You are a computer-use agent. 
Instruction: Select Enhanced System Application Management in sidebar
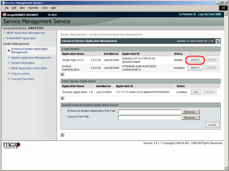tap(29, 51)
